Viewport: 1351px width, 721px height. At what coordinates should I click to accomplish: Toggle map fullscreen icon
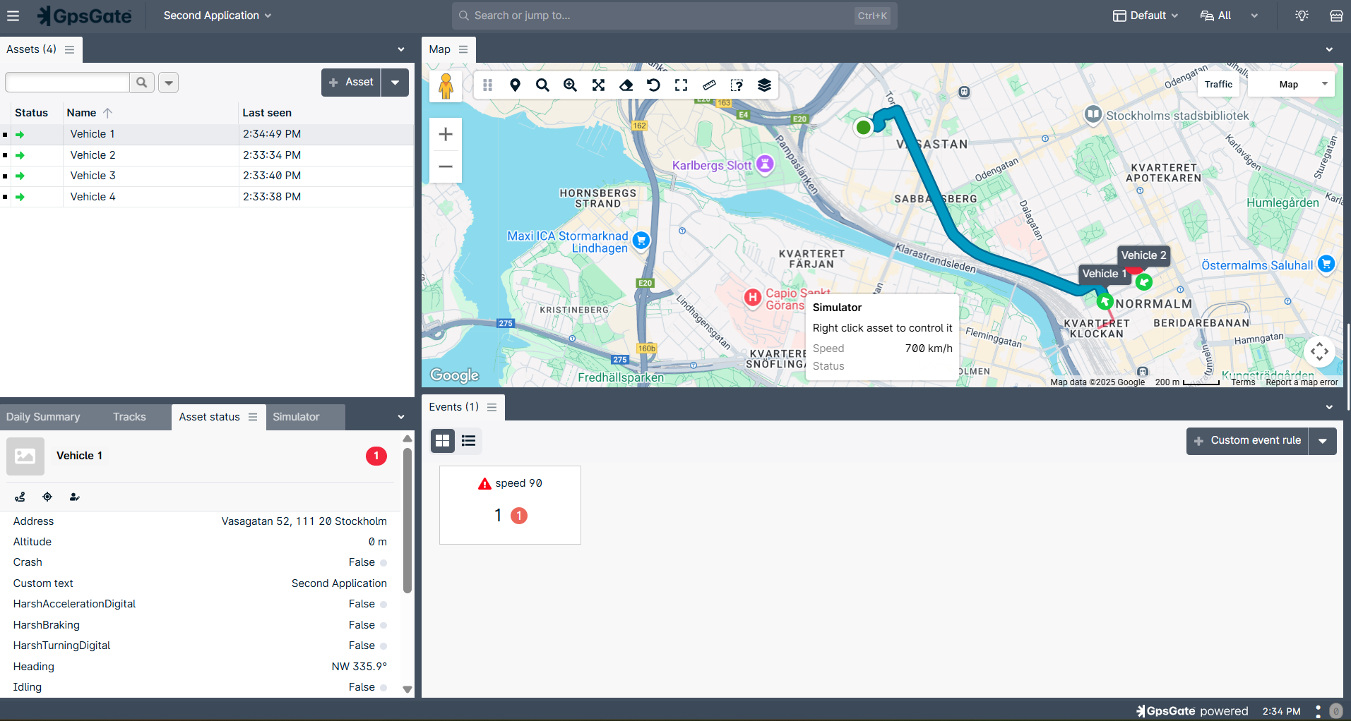(681, 85)
